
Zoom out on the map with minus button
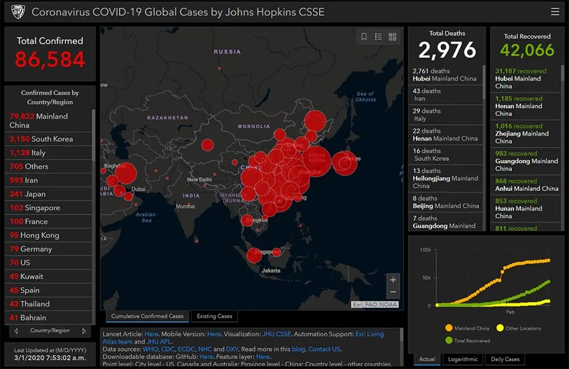click(x=393, y=292)
